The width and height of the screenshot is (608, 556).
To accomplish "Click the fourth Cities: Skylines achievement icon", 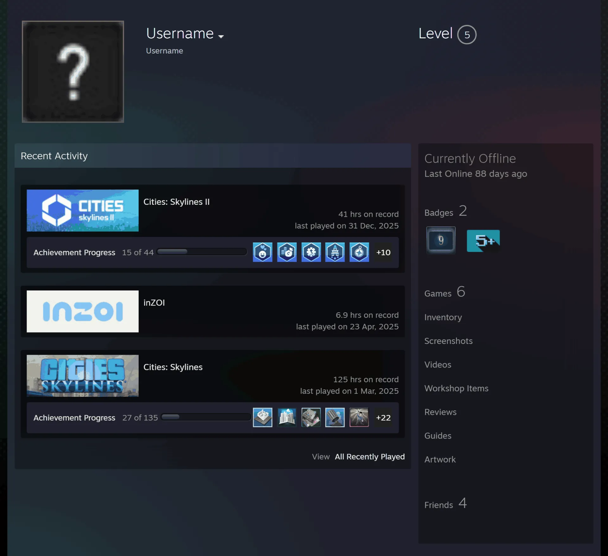I will 335,417.
